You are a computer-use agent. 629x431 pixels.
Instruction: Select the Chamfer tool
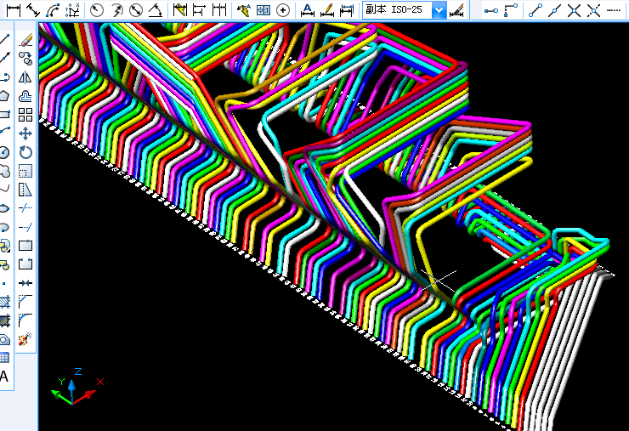coord(25,302)
